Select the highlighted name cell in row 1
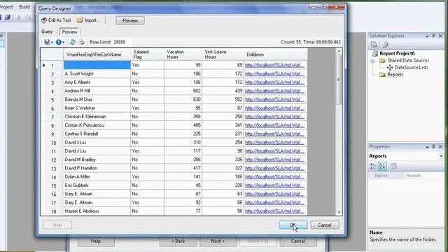This screenshot has height=252, width=448. [x=97, y=65]
